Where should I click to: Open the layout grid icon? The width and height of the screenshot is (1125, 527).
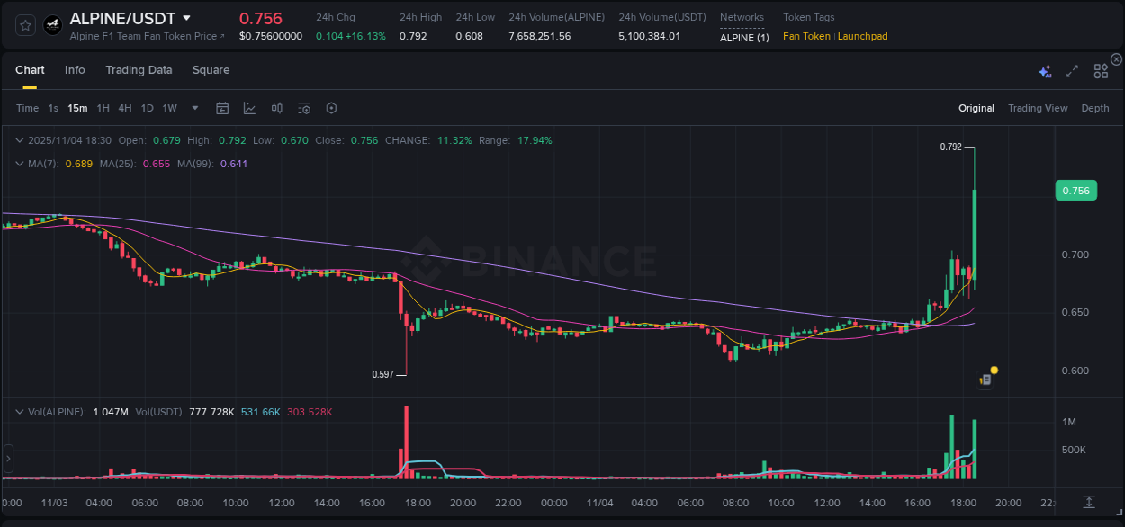1100,71
